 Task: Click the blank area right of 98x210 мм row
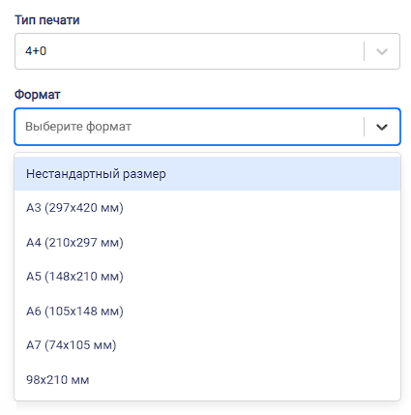245,379
